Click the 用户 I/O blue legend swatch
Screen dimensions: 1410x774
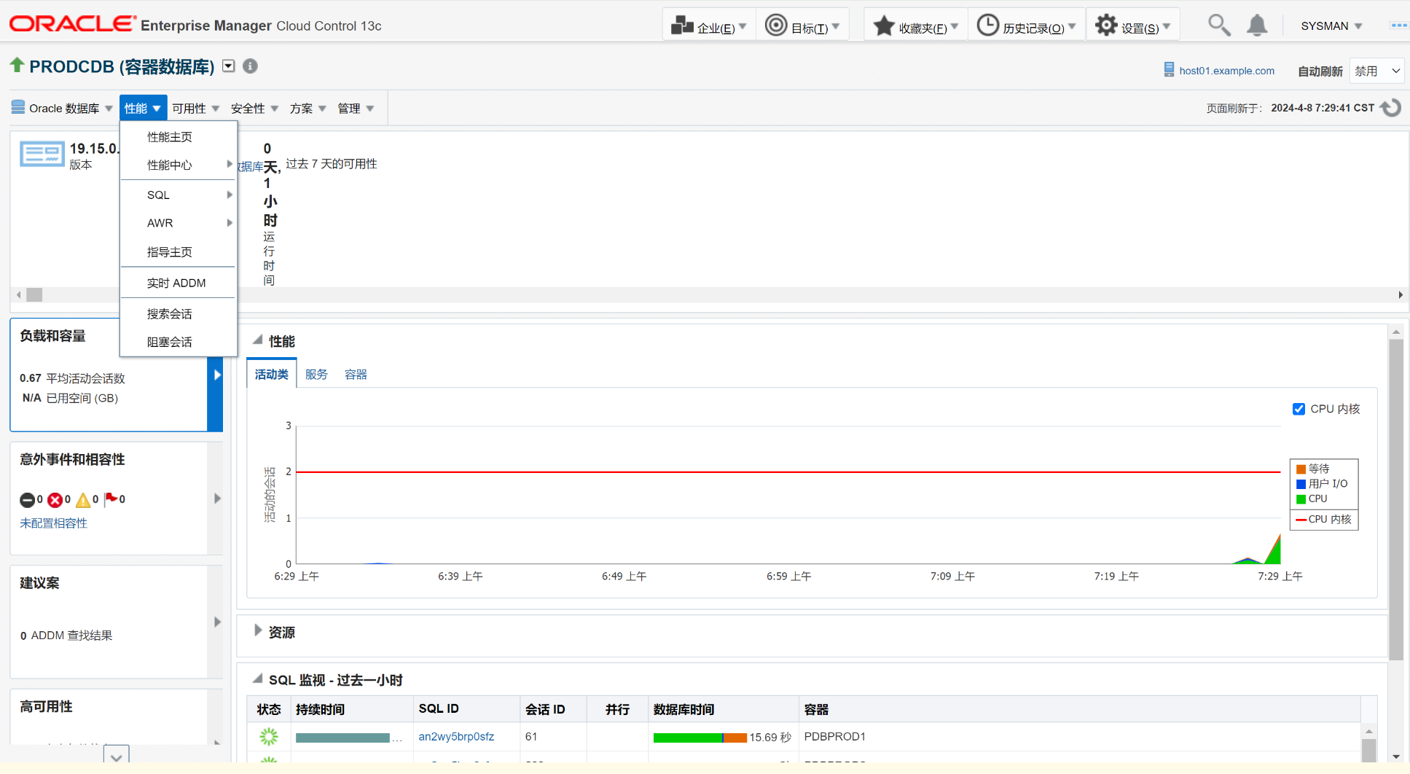coord(1301,484)
